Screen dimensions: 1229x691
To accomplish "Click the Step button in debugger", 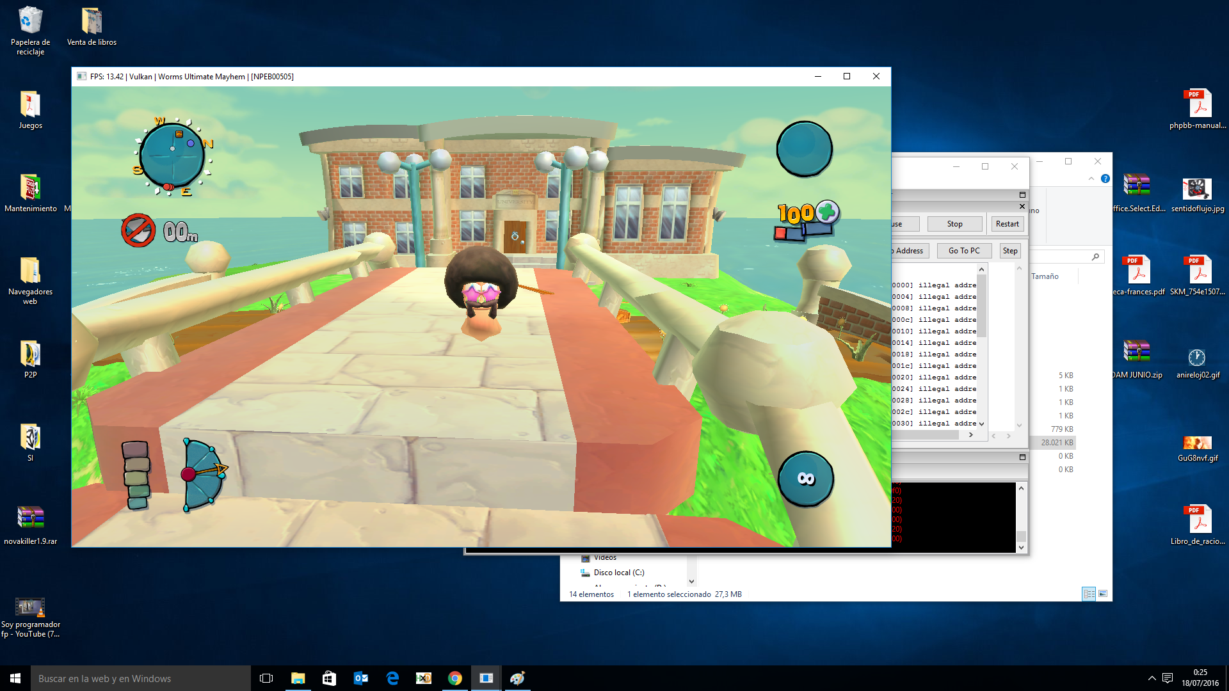I will point(1010,251).
